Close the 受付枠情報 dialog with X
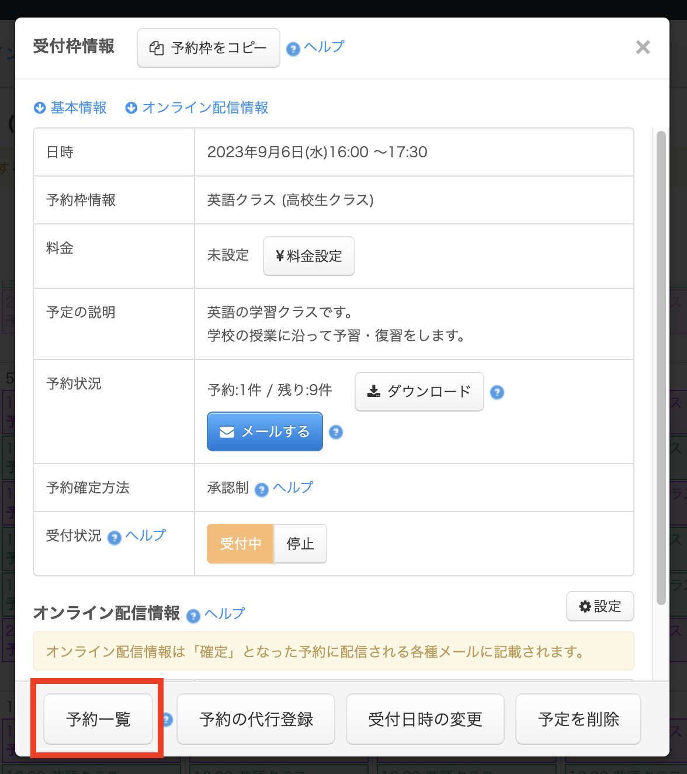This screenshot has height=774, width=687. (643, 47)
